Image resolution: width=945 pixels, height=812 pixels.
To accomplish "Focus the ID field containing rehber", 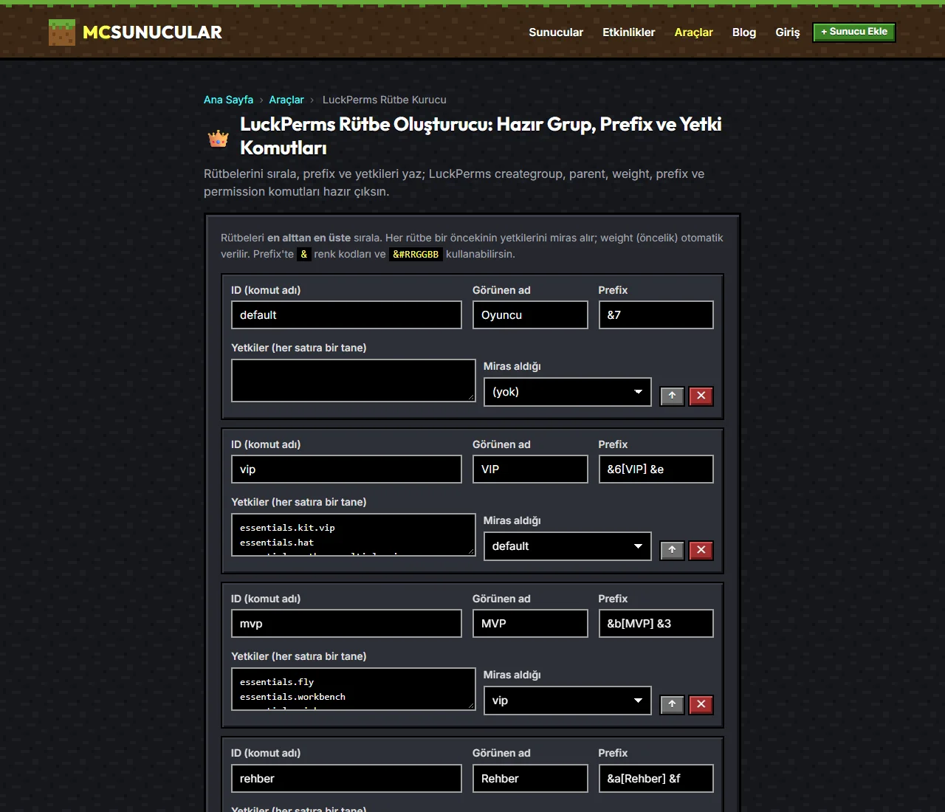I will 346,779.
